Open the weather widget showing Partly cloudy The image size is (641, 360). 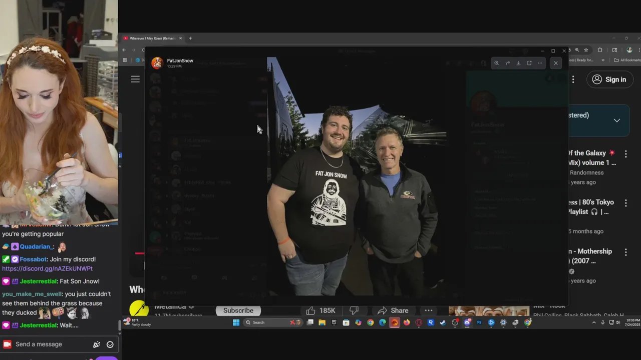(x=138, y=322)
